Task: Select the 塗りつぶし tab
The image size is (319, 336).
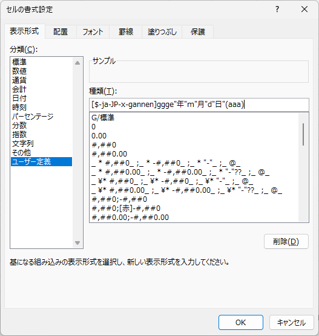Action: tap(162, 31)
